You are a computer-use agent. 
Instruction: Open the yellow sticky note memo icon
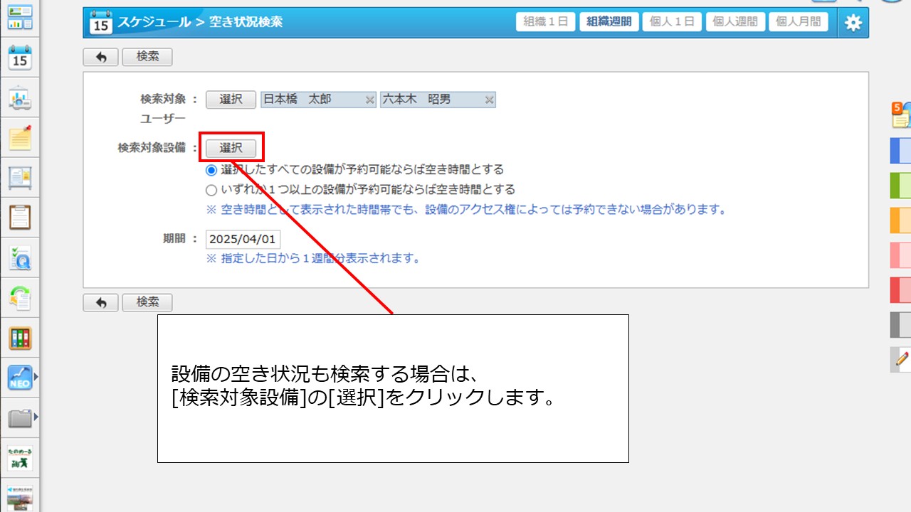[20, 138]
